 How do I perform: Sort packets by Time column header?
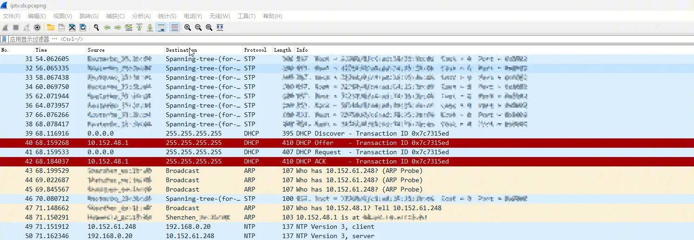coord(41,50)
